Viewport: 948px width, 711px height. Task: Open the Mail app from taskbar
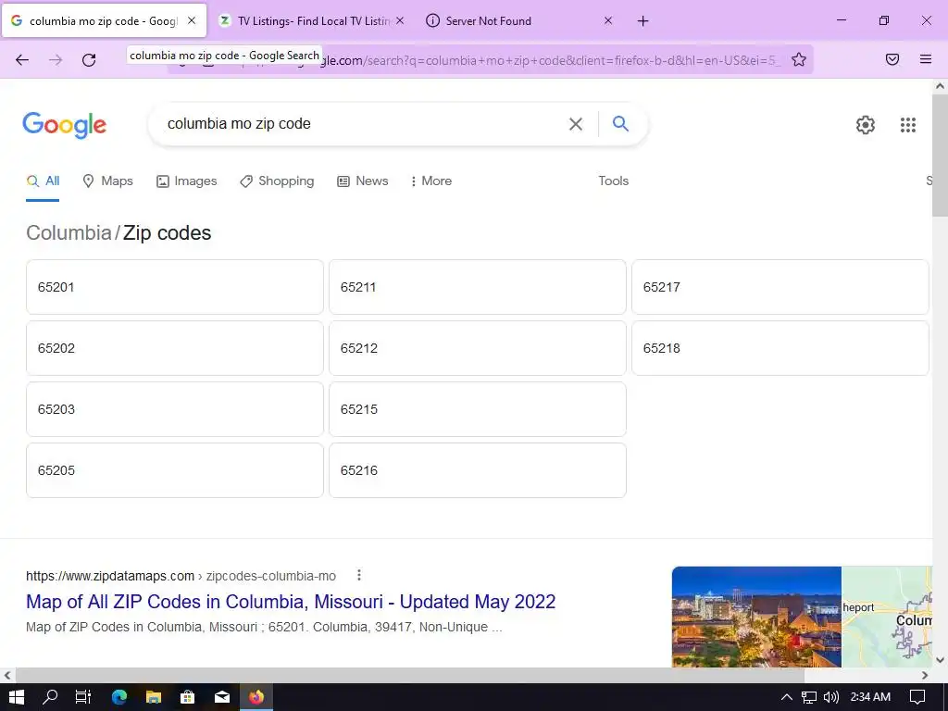222,697
